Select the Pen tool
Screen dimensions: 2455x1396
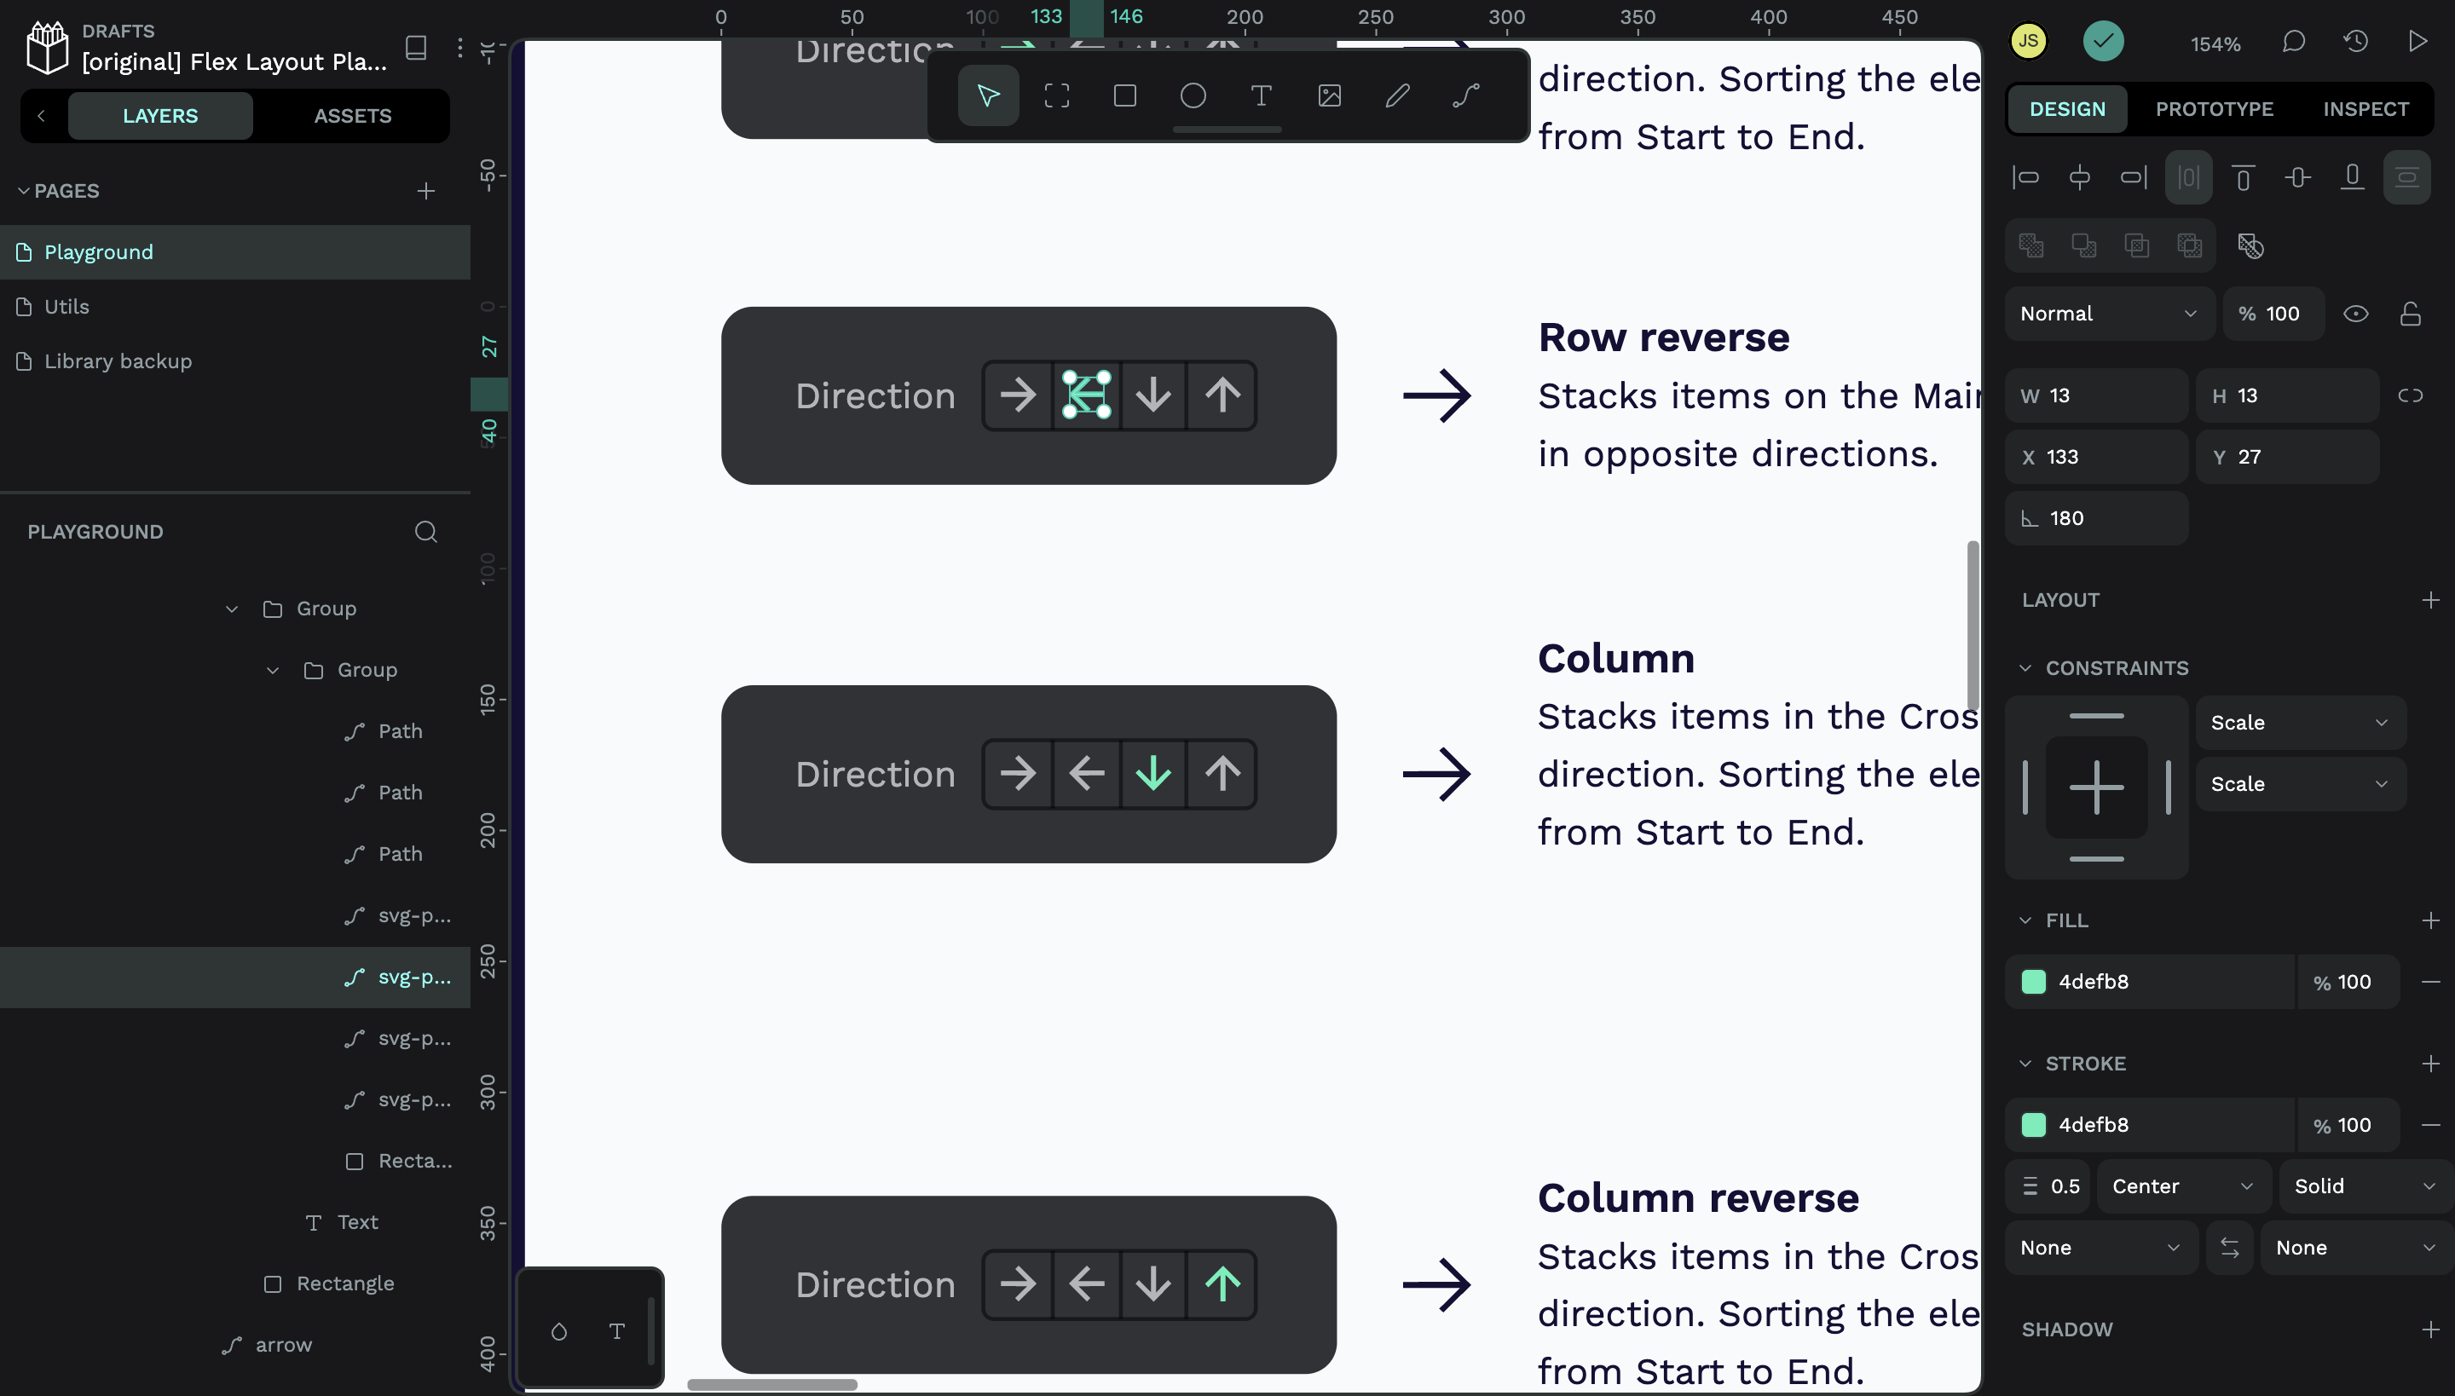point(1396,95)
